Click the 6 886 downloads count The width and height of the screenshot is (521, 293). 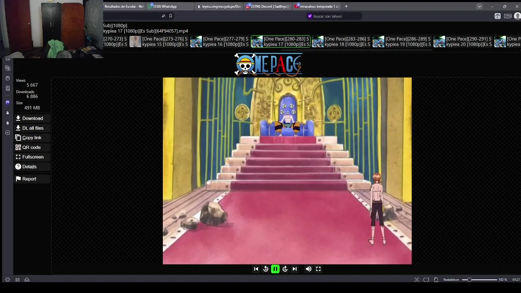tap(32, 96)
